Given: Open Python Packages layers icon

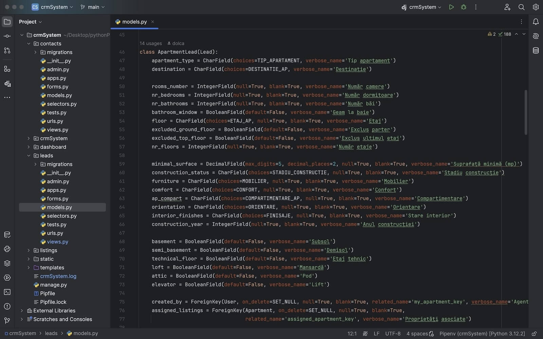Looking at the screenshot, I should [x=7, y=263].
